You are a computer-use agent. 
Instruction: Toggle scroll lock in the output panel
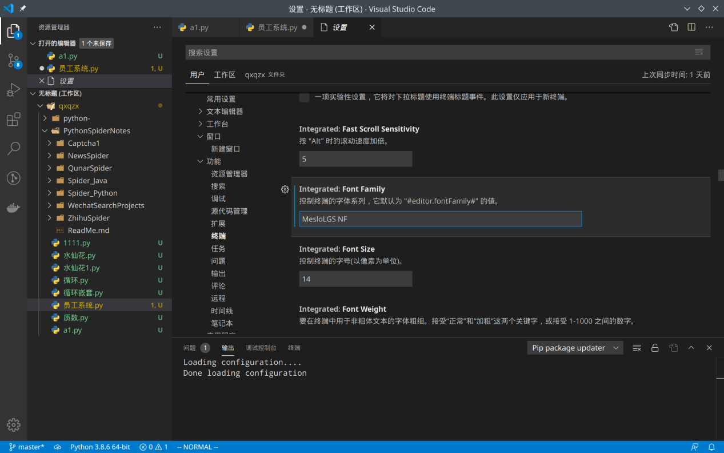pos(655,347)
